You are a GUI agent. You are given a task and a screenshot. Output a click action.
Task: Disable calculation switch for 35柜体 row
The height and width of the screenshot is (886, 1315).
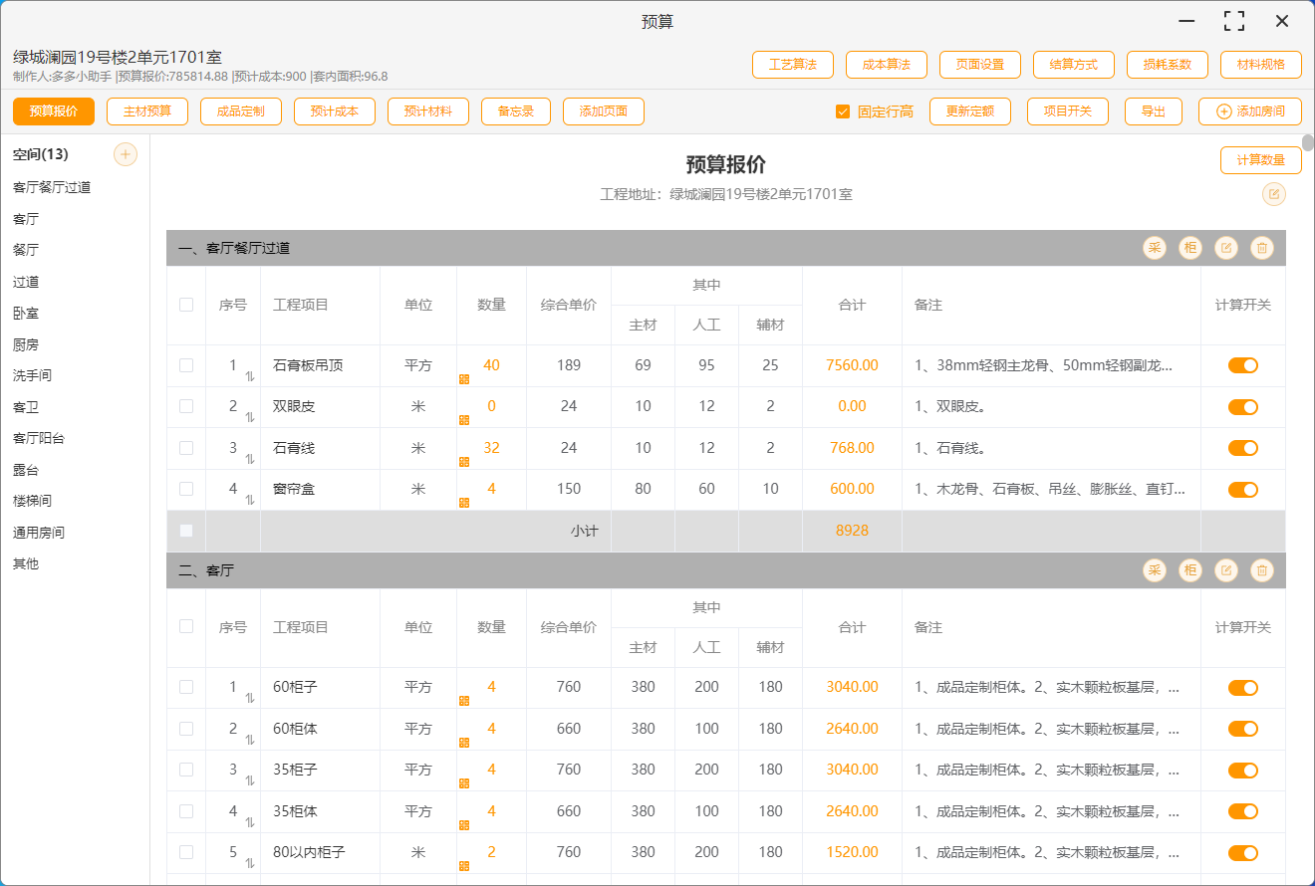[1242, 811]
